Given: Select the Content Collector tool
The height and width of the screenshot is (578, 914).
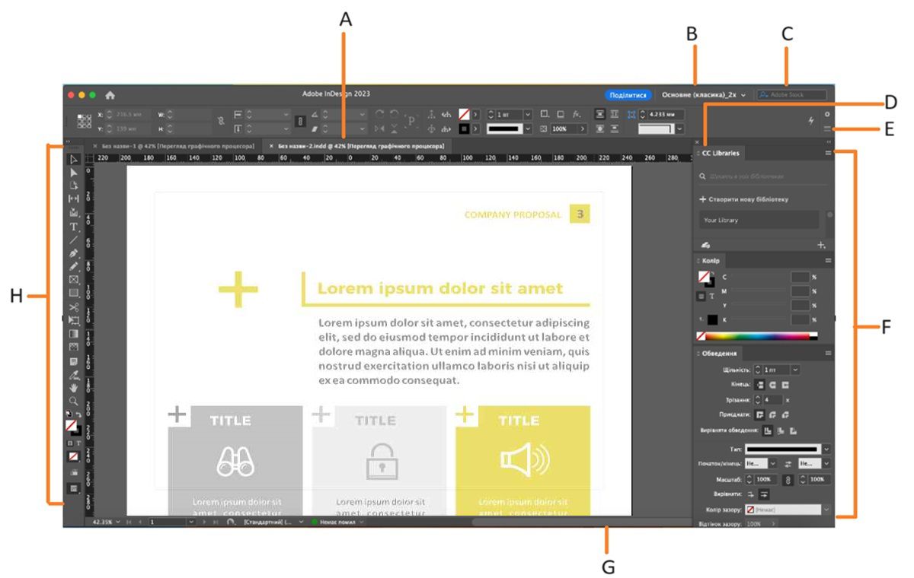Looking at the screenshot, I should coord(74,213).
